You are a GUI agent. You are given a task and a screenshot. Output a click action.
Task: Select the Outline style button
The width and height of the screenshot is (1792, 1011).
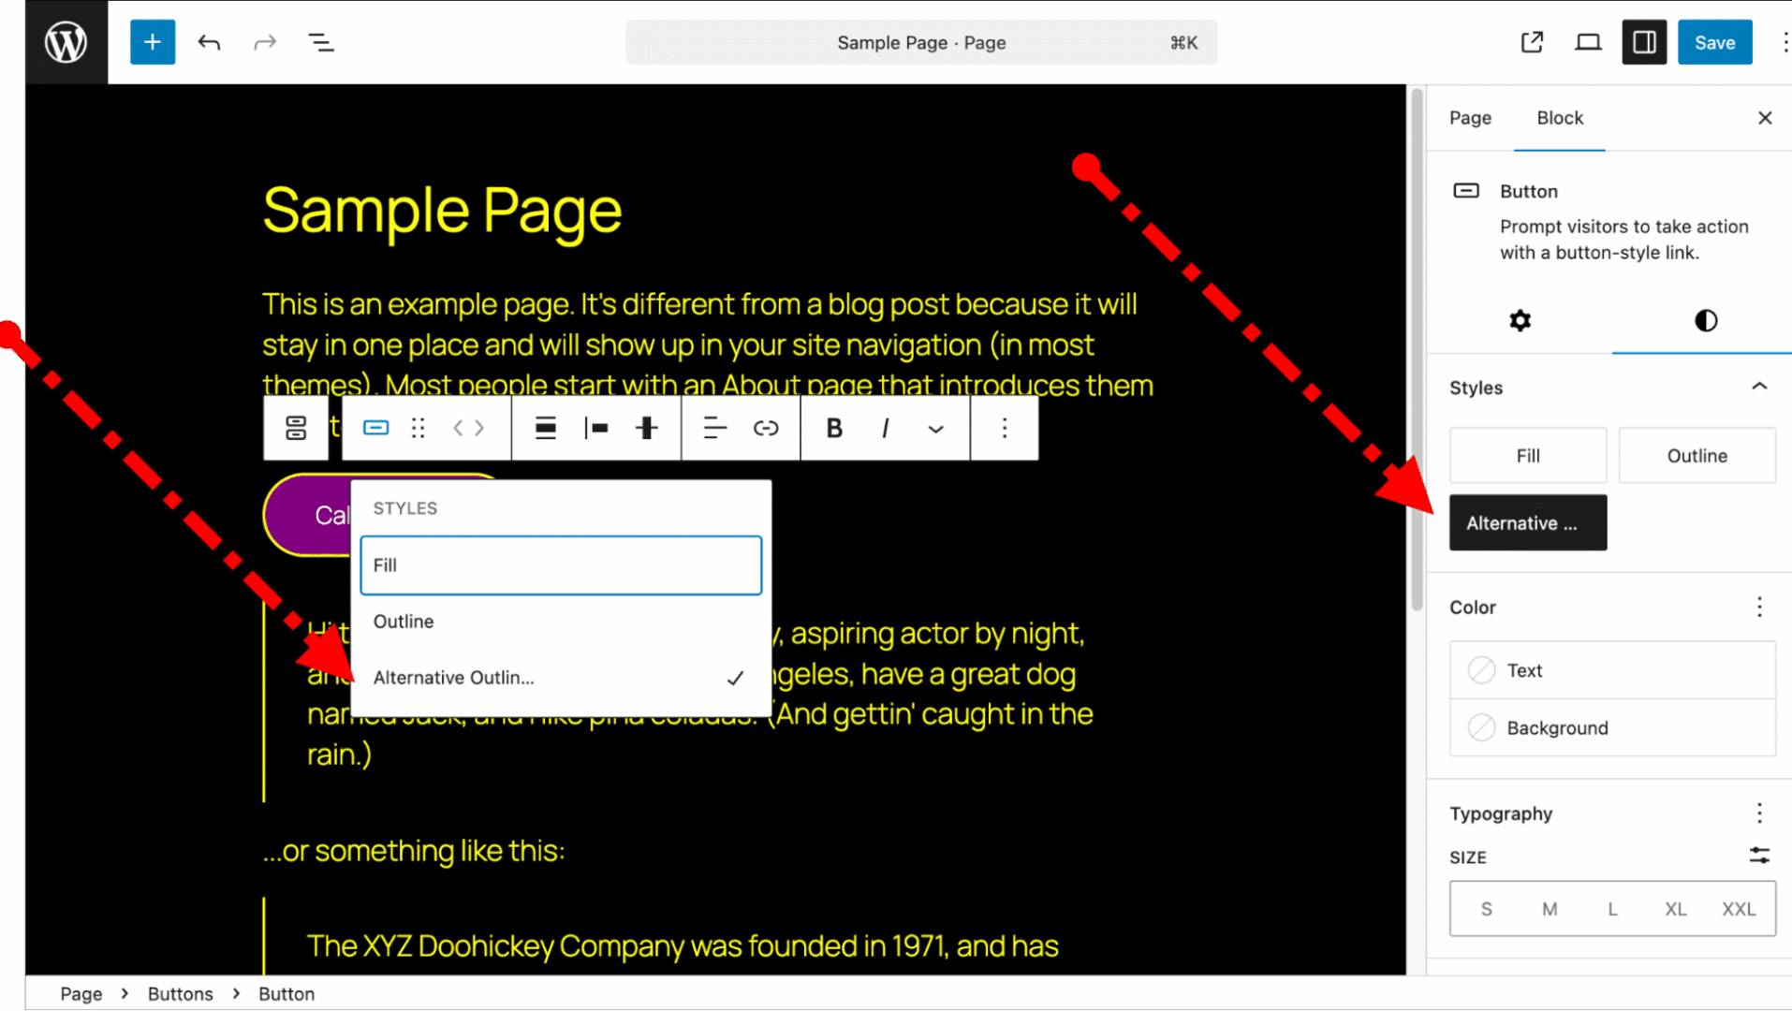tap(1696, 456)
